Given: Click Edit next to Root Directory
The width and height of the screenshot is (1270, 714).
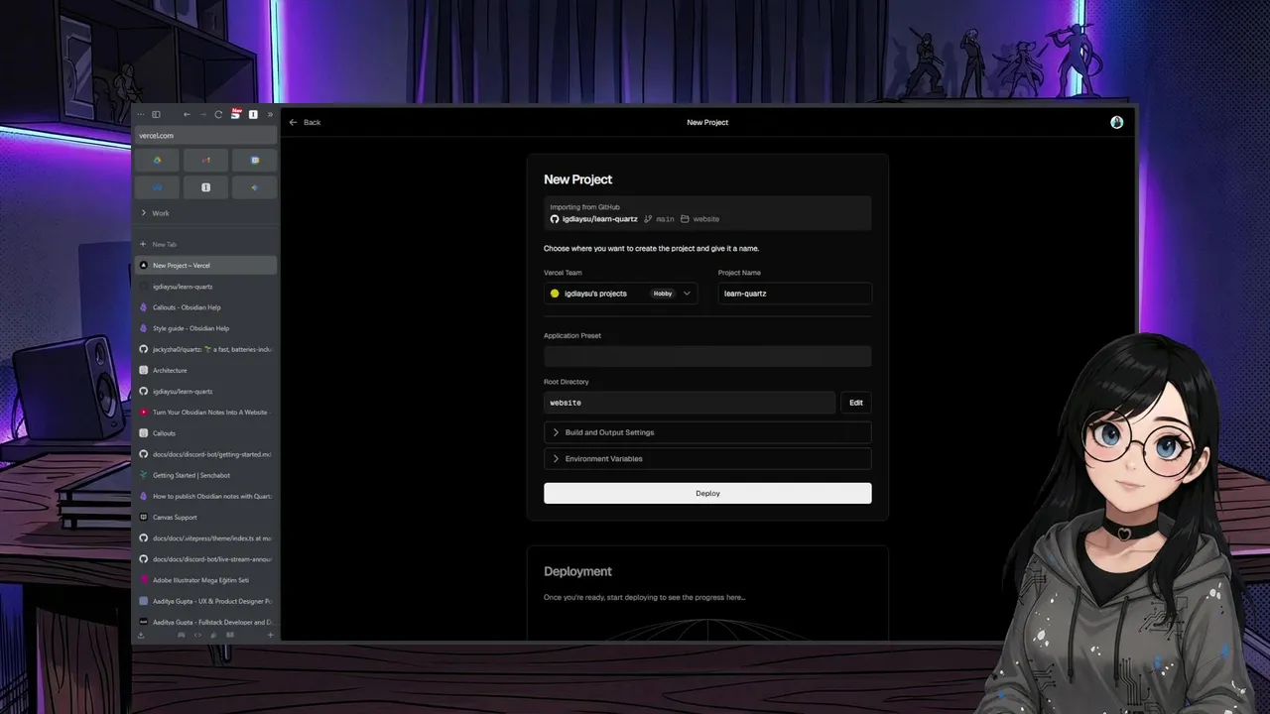Looking at the screenshot, I should pos(856,403).
